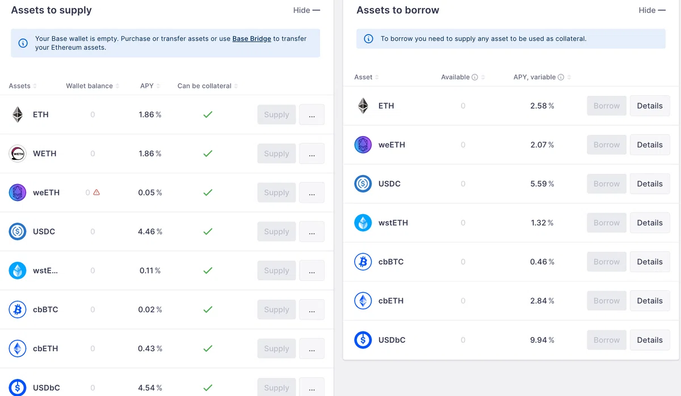
Task: Sort supply list by APY column
Action: coord(150,86)
